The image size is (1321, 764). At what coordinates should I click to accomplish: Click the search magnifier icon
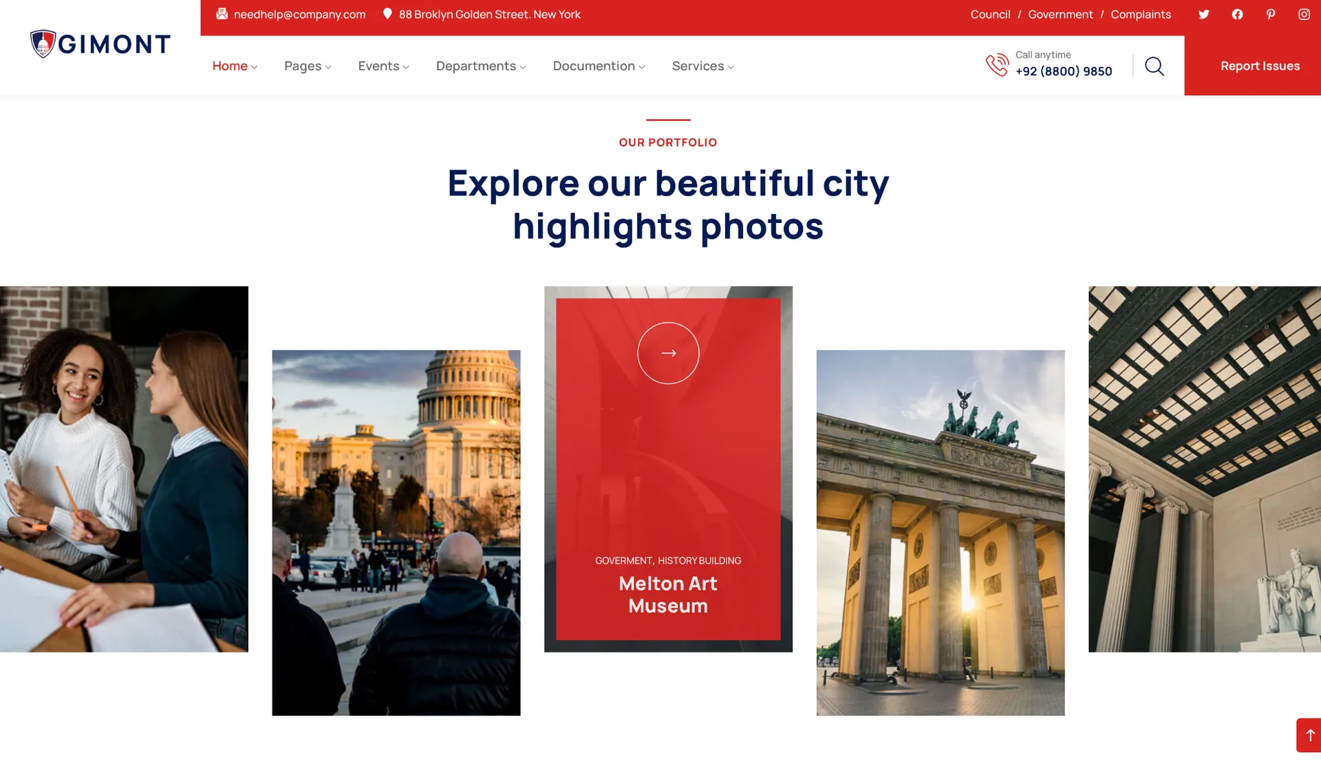click(x=1154, y=66)
